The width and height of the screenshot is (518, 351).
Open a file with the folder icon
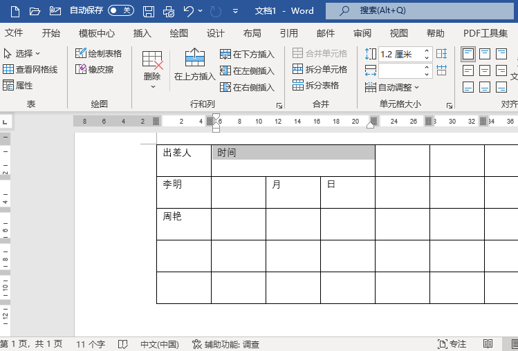tap(35, 11)
